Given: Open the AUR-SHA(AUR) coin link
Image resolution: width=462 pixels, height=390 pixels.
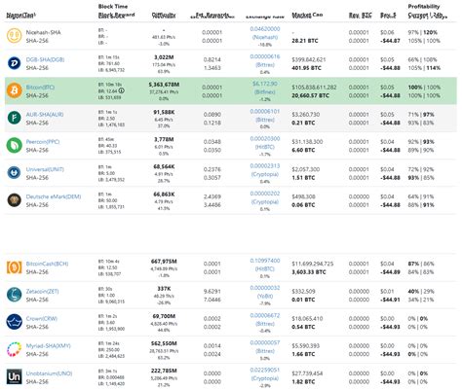Looking at the screenshot, I should coord(45,115).
